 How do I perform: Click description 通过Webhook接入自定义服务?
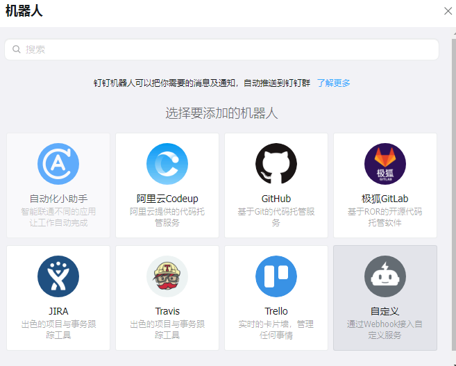click(385, 330)
